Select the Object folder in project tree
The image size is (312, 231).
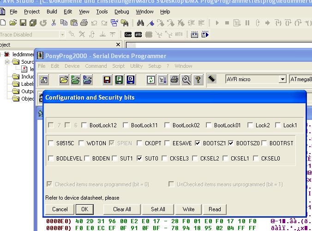(23, 99)
